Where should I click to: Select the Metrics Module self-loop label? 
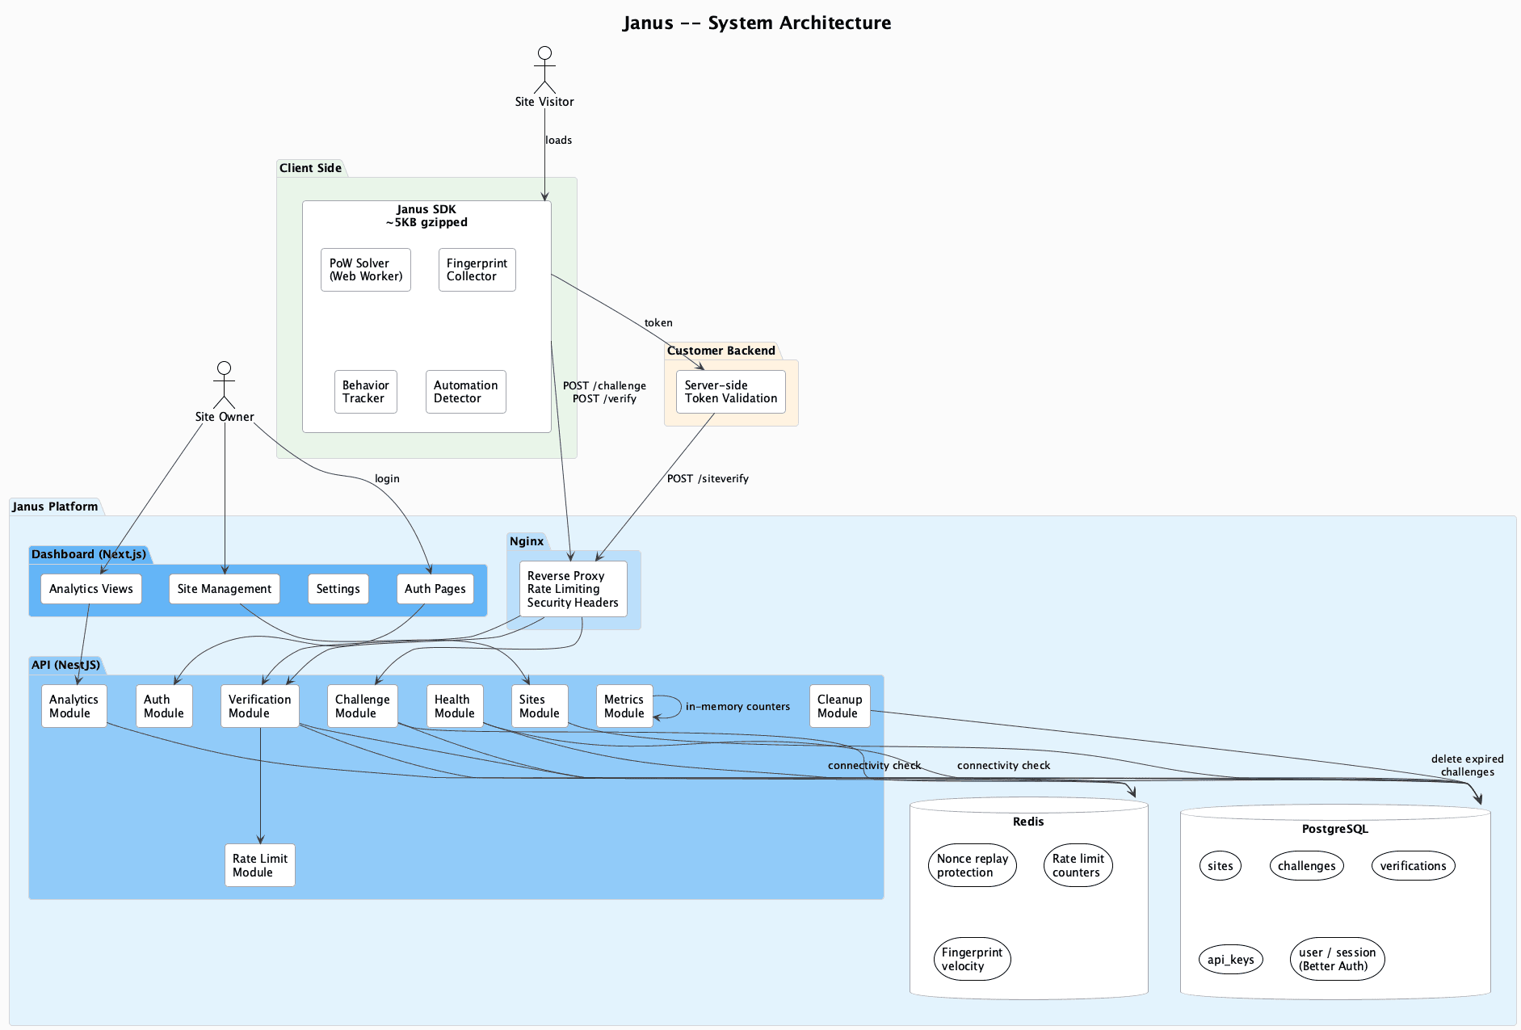click(x=737, y=706)
